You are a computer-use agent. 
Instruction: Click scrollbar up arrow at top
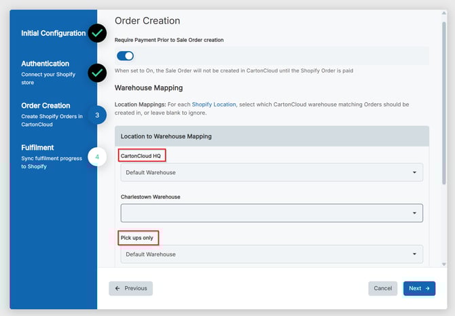coord(444,15)
